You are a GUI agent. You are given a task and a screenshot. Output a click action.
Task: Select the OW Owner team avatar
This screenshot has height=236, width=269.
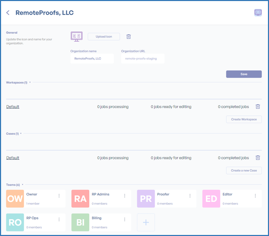(x=15, y=199)
